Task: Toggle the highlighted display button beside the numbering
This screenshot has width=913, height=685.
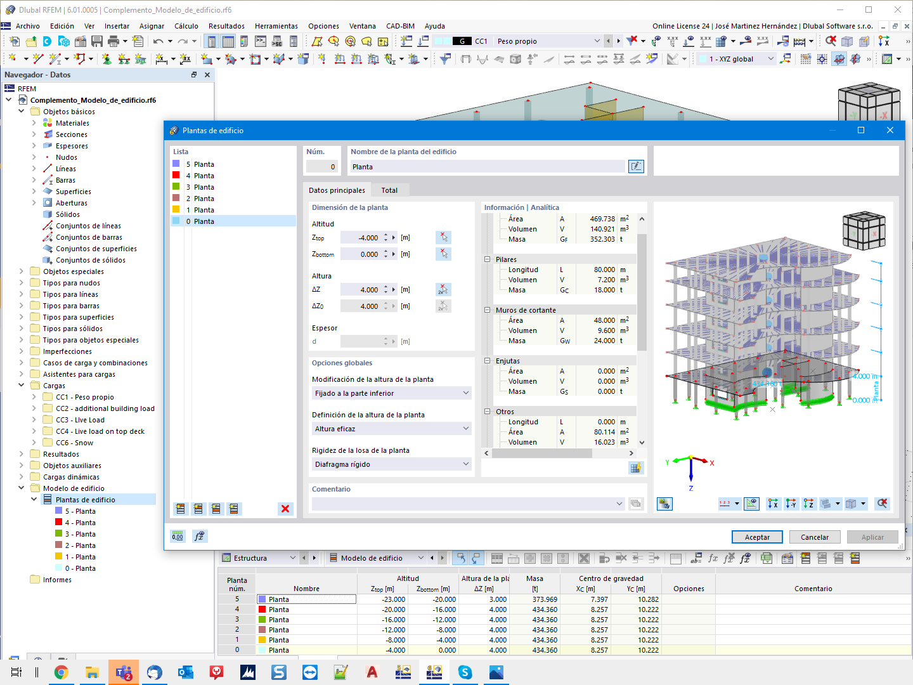Action: [751, 504]
